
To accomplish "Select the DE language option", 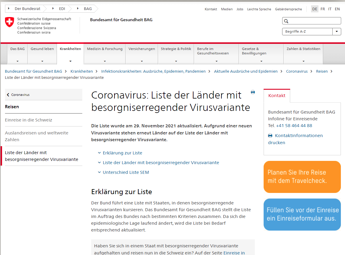I will pos(315,9).
